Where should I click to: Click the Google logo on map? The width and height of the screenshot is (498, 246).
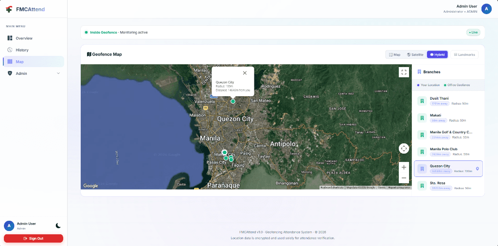(90, 186)
